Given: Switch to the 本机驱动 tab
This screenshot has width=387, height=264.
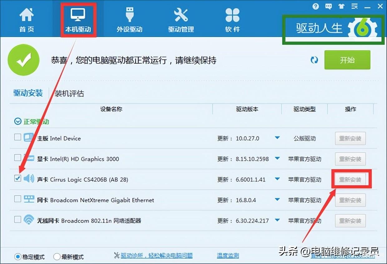Looking at the screenshot, I should (78, 20).
